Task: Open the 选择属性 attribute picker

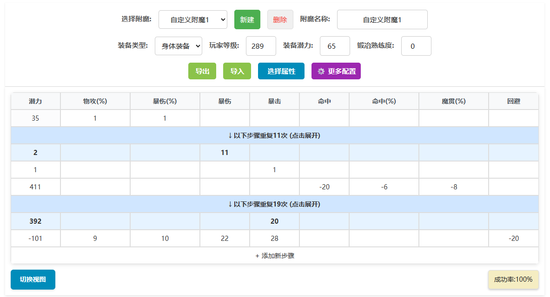Action: point(281,71)
